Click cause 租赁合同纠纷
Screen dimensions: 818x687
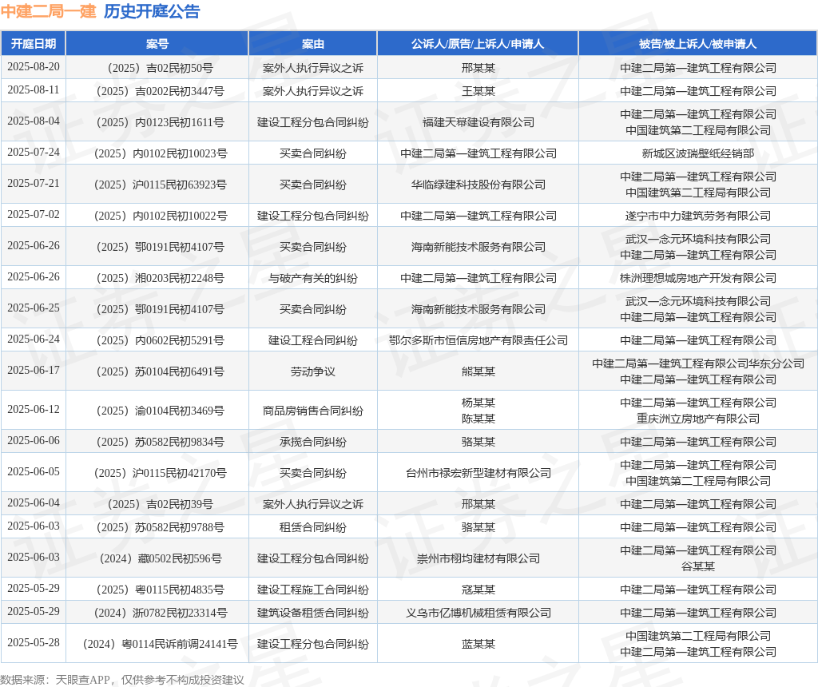313,528
